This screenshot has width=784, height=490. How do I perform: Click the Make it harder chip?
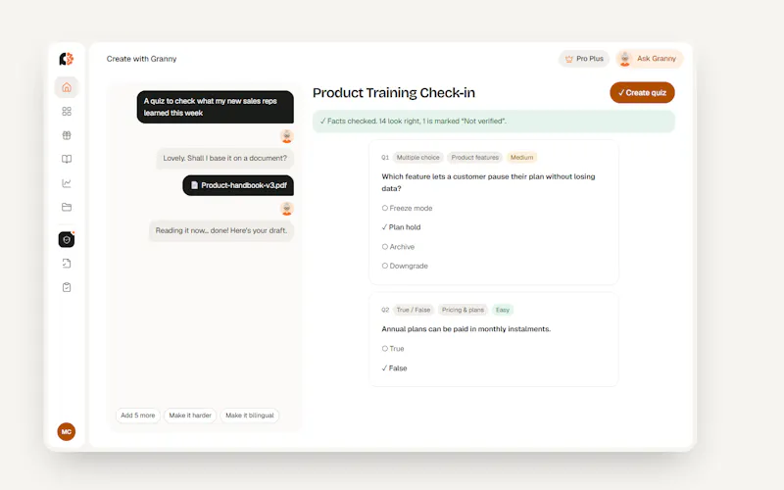(x=190, y=416)
